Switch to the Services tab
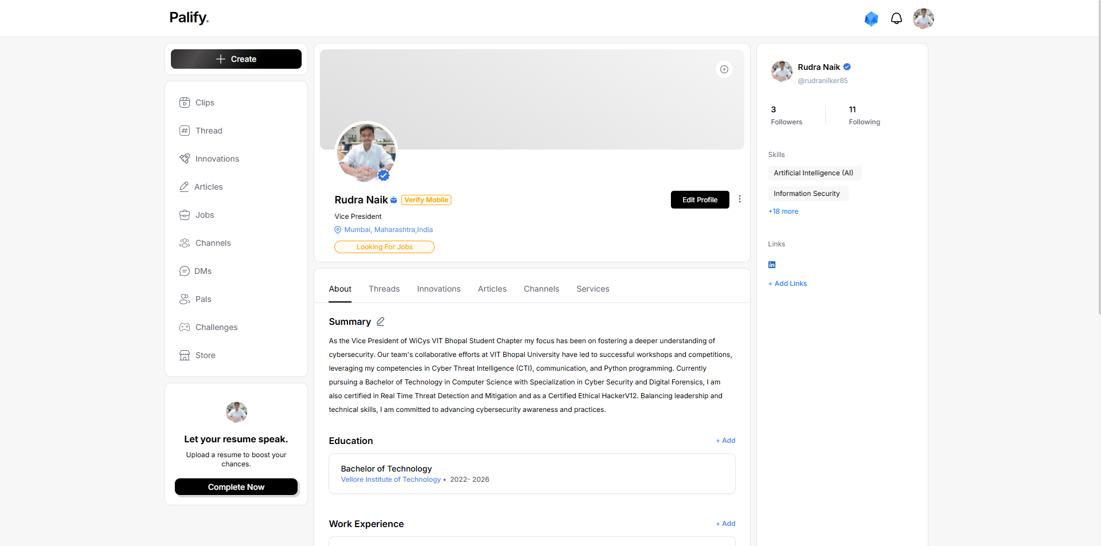1101x546 pixels. click(593, 289)
